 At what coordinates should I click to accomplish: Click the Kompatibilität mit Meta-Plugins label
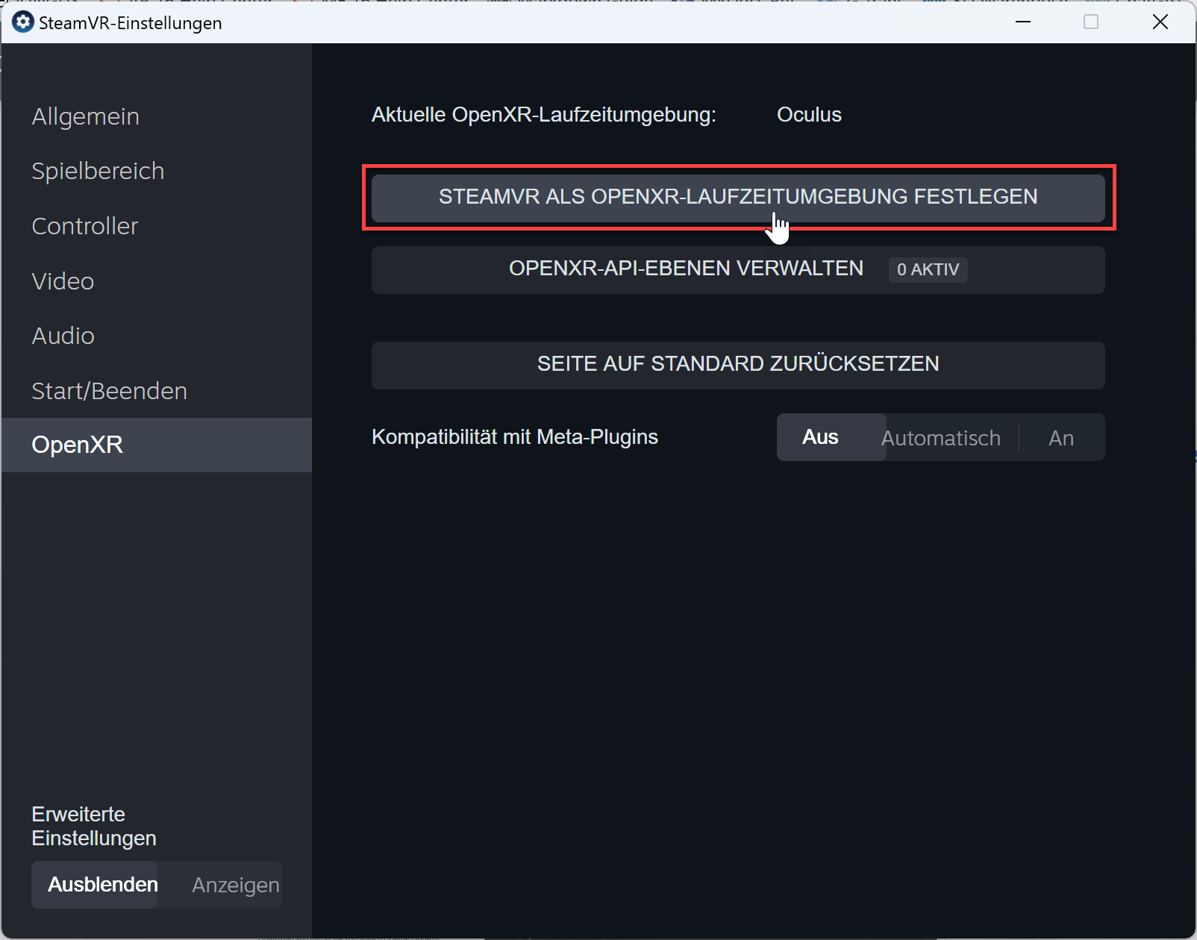[515, 437]
